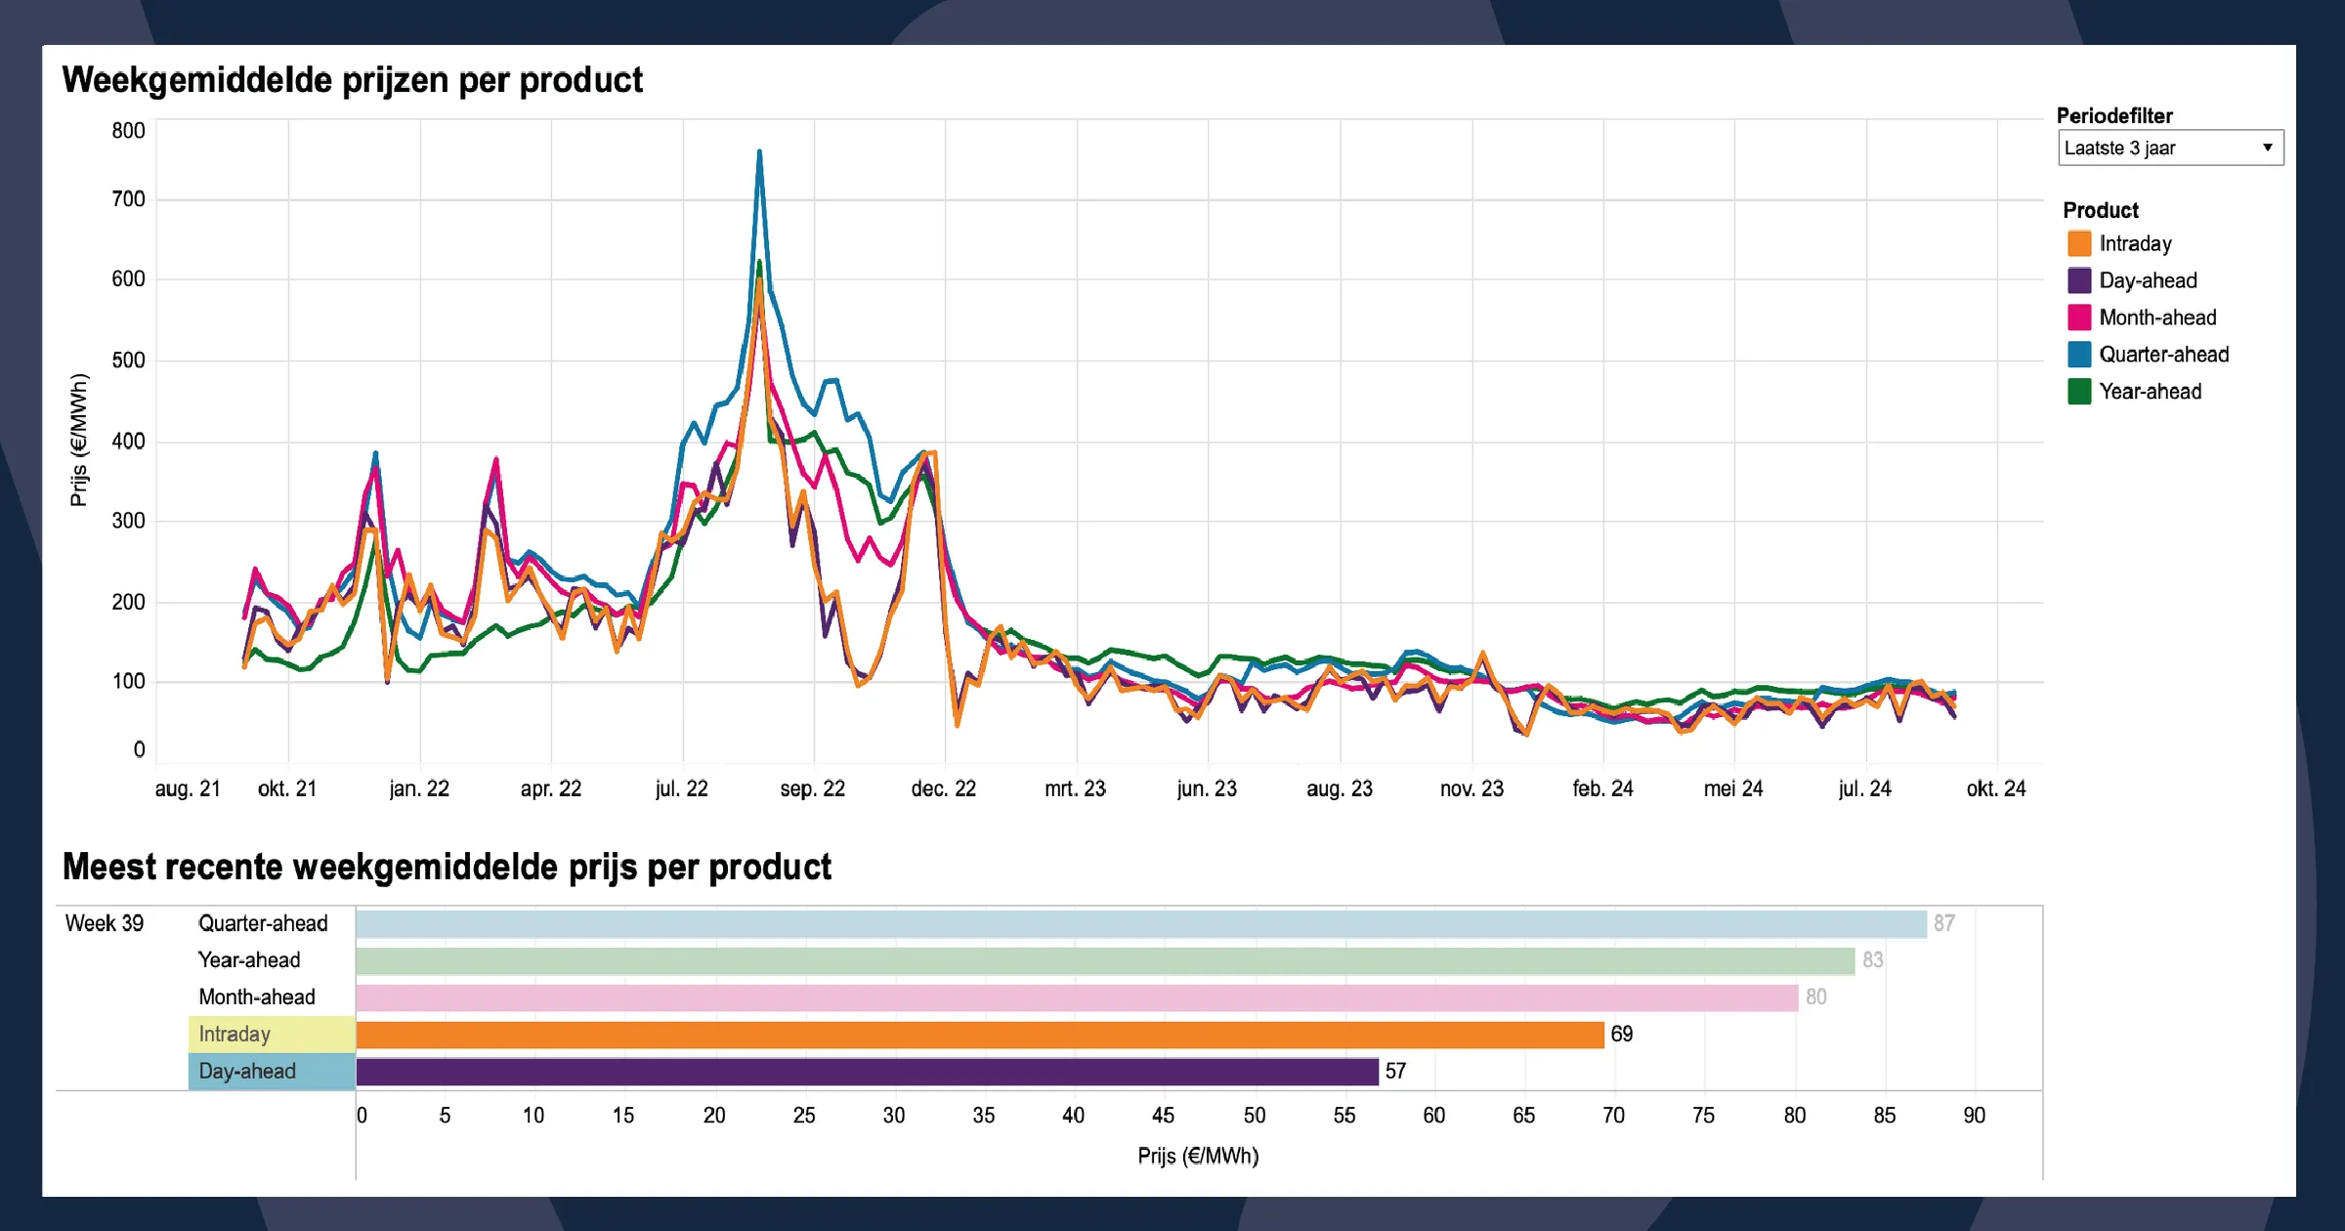The width and height of the screenshot is (2345, 1231).
Task: Click the Weekgemiddelde prijzen per product title
Action: pyautogui.click(x=352, y=79)
